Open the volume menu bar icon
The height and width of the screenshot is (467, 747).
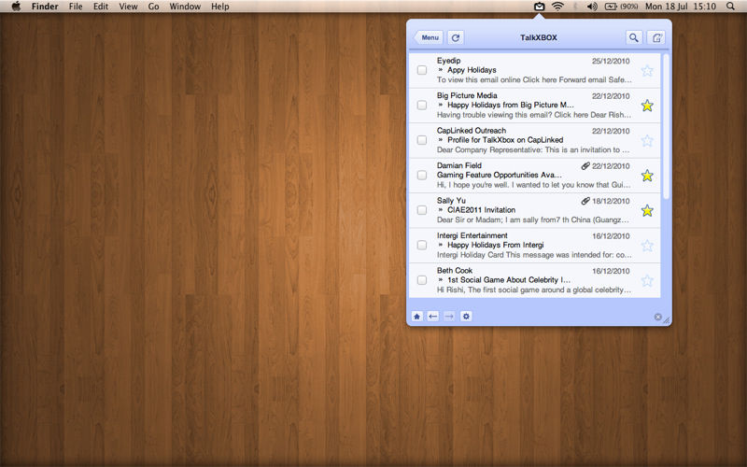click(x=592, y=7)
